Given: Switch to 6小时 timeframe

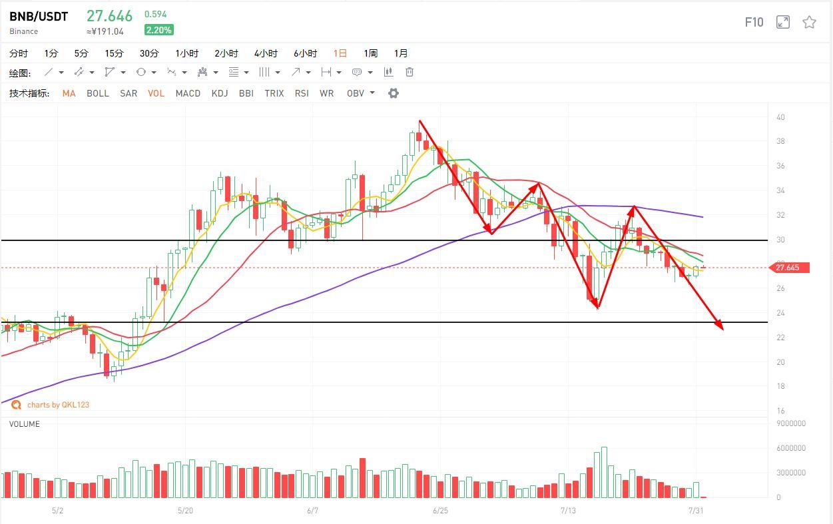Looking at the screenshot, I should click(x=306, y=53).
